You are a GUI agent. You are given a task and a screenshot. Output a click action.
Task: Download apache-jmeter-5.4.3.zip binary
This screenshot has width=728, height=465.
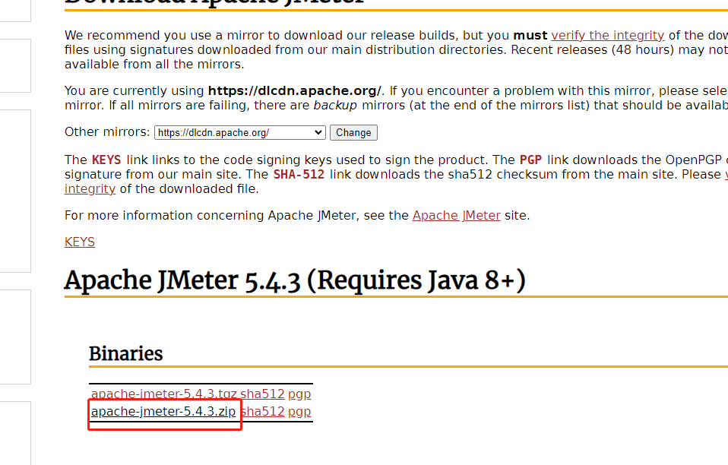click(163, 412)
